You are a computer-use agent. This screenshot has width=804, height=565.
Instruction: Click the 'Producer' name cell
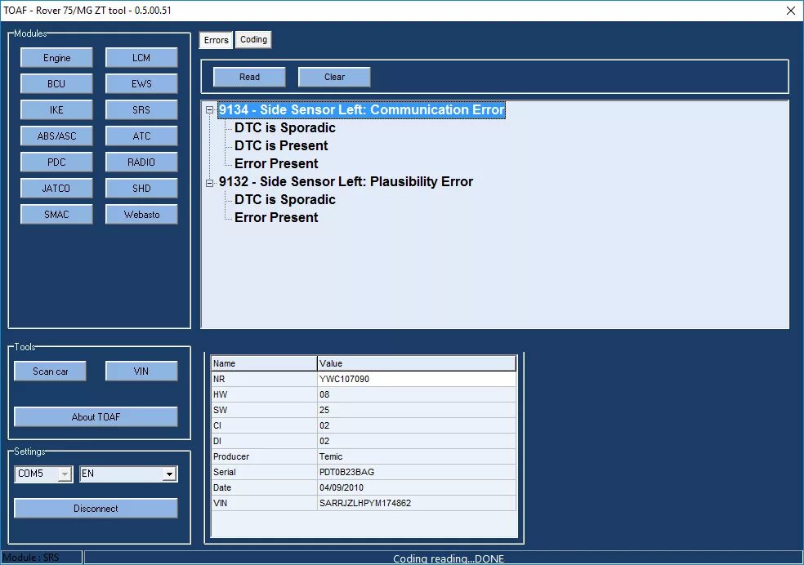(x=264, y=456)
